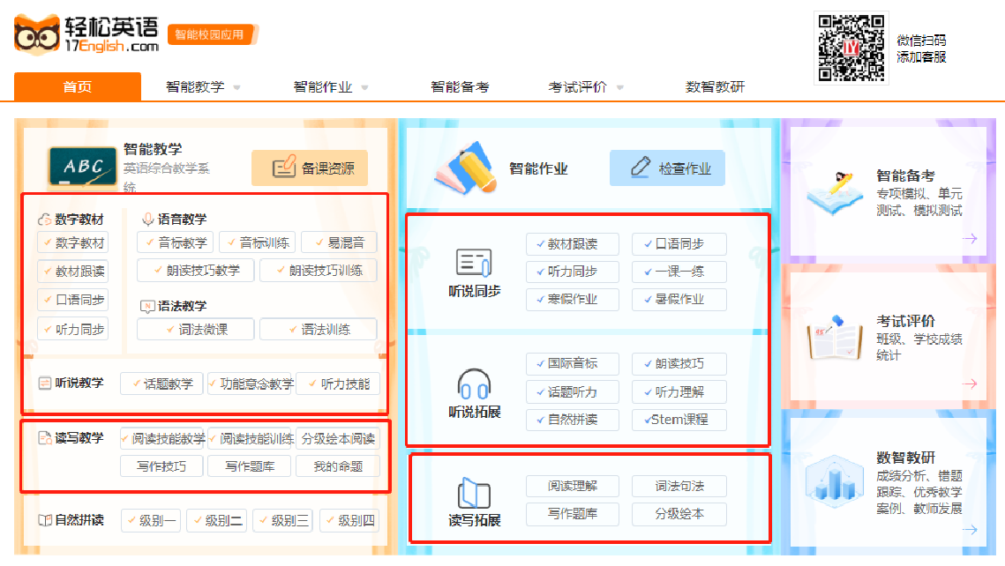Viewport: 1005px width, 566px height.
Task: Open the 智能教学 navigation menu
Action: coord(195,86)
